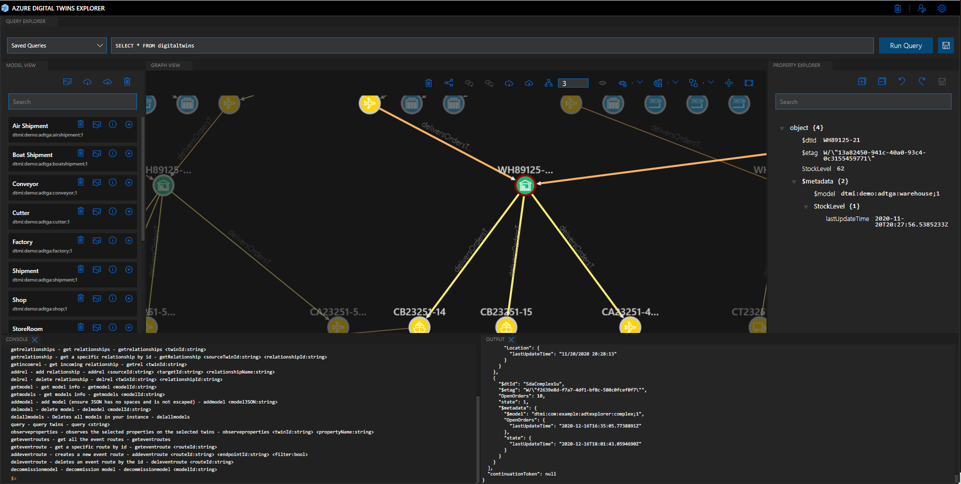
Task: Click expansion level hierarchy icon
Action: tap(548, 83)
